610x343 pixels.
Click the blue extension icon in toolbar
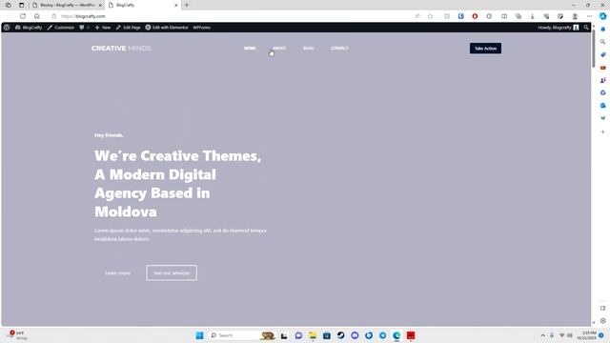(x=461, y=16)
